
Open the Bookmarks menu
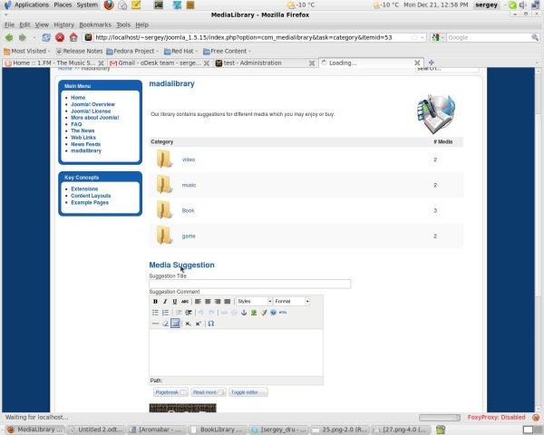tap(95, 25)
